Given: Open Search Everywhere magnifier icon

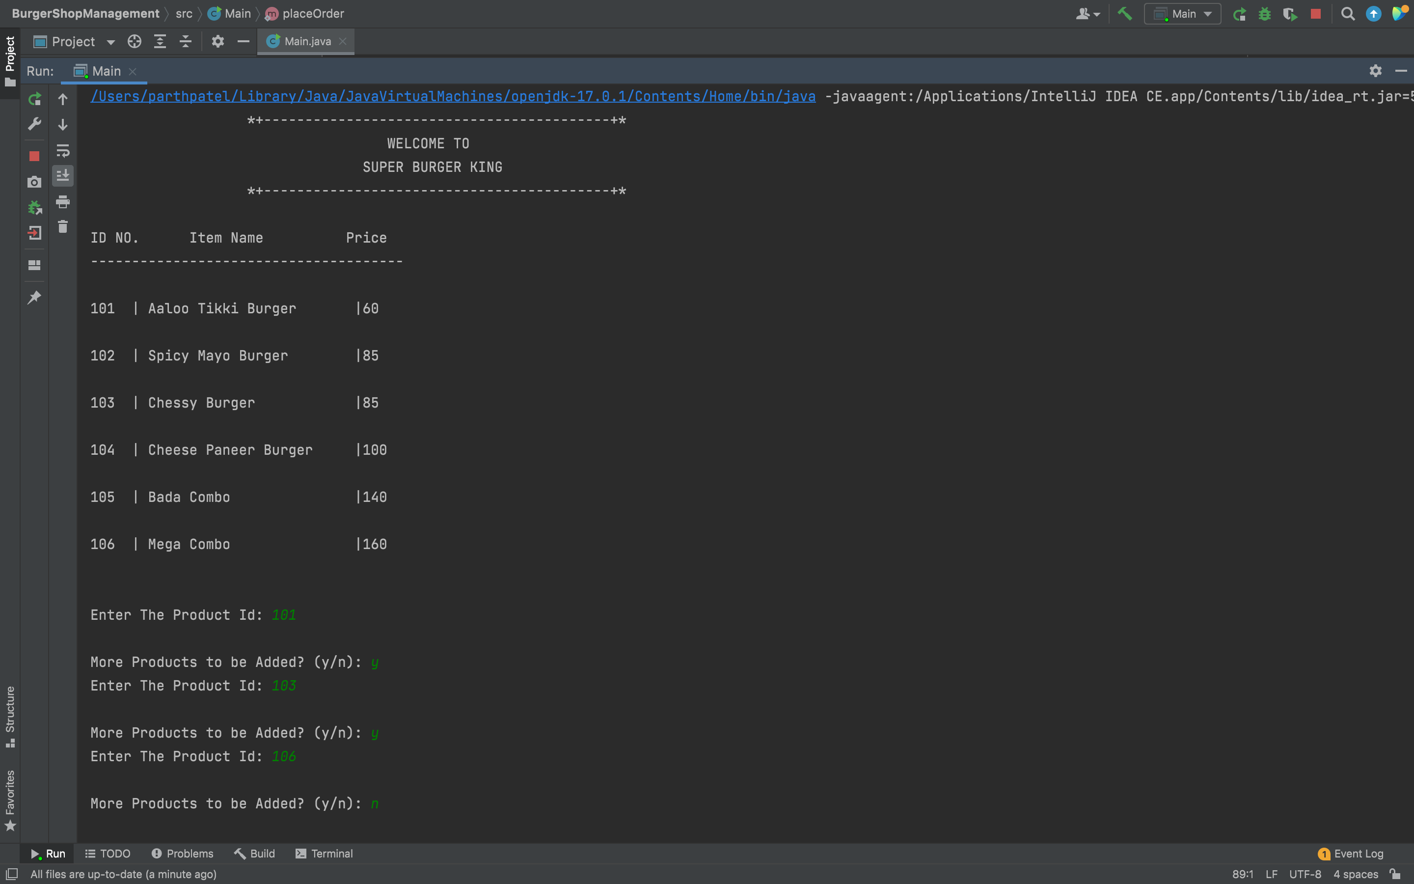Looking at the screenshot, I should [x=1347, y=14].
